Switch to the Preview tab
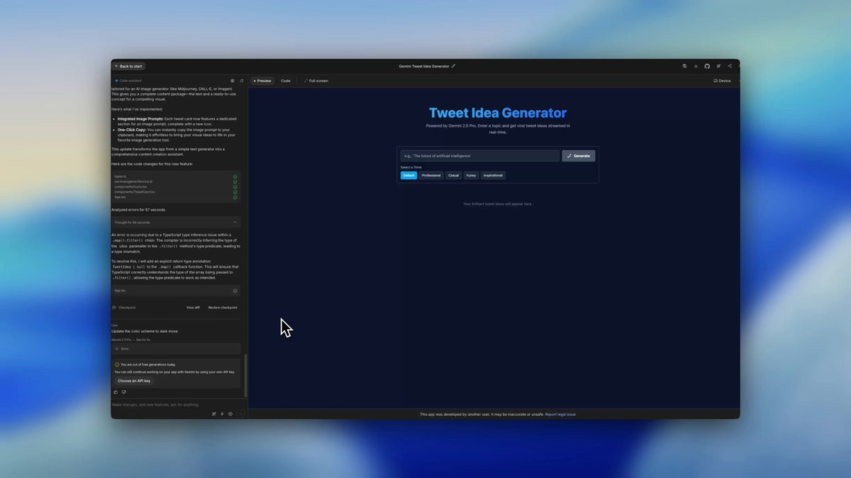851x478 pixels. (262, 81)
